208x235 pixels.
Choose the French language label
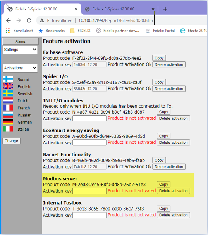point(24,108)
